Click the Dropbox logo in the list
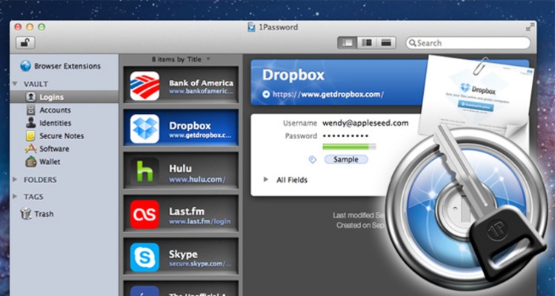This screenshot has height=296, width=555. [144, 128]
